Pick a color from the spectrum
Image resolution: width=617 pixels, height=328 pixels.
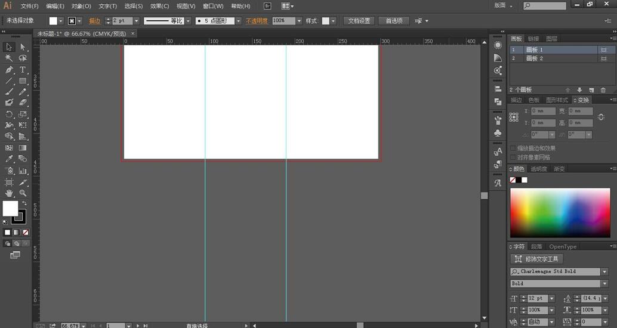(560, 213)
